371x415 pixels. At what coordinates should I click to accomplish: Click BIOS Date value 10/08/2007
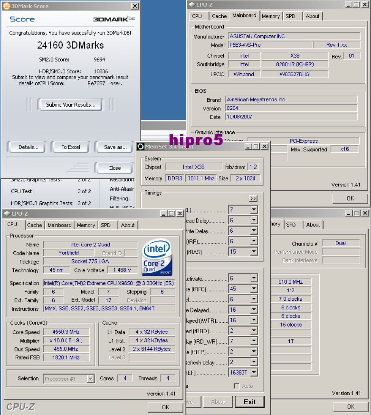coord(291,117)
